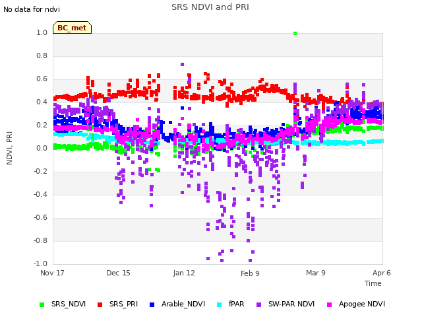Click the cyan fPAR legend swatch
Viewport: 422px width, 317px height.
(220, 304)
